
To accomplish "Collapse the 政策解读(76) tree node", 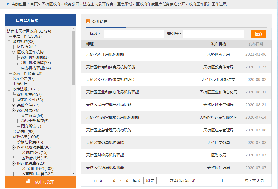I will click(14, 111).
